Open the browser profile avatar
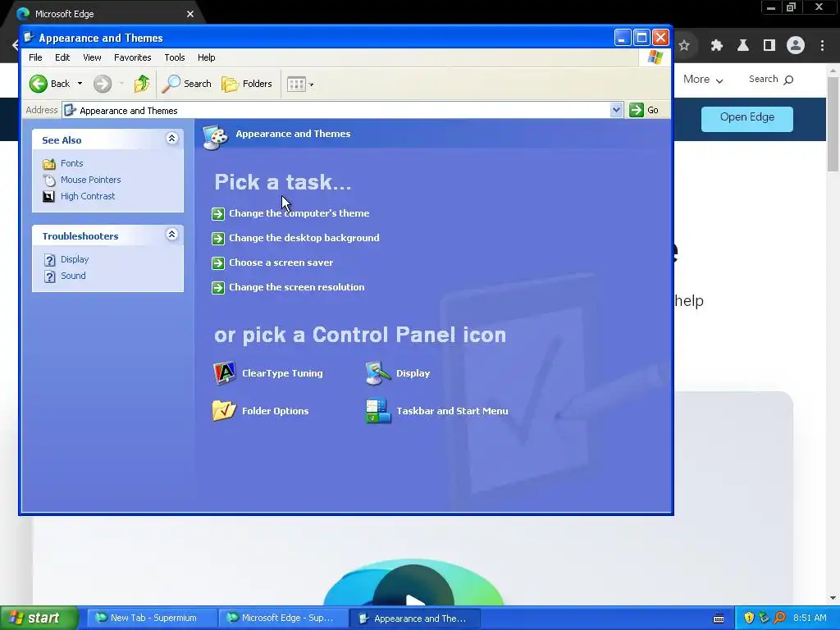This screenshot has width=840, height=630. point(796,46)
